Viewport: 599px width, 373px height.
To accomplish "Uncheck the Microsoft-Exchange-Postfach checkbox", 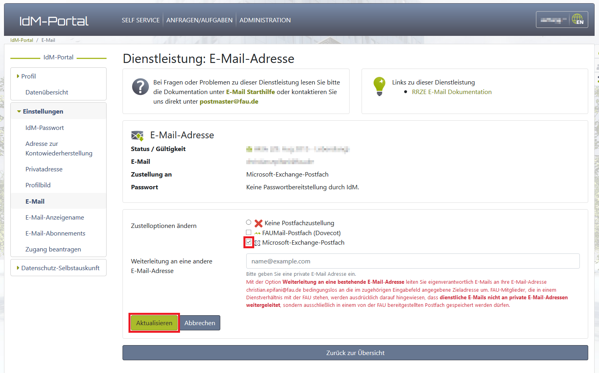I will [249, 242].
